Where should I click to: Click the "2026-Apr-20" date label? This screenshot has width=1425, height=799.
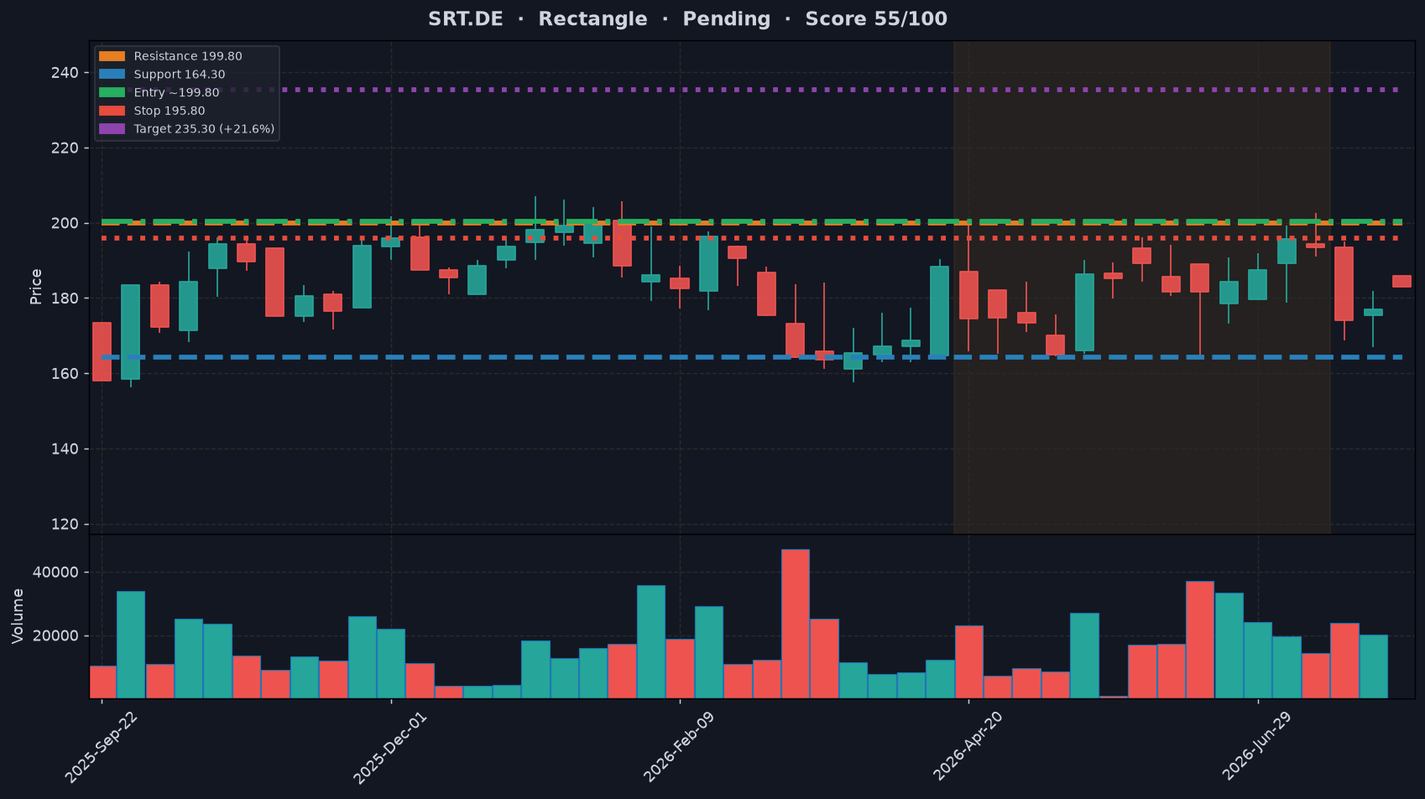point(967,747)
